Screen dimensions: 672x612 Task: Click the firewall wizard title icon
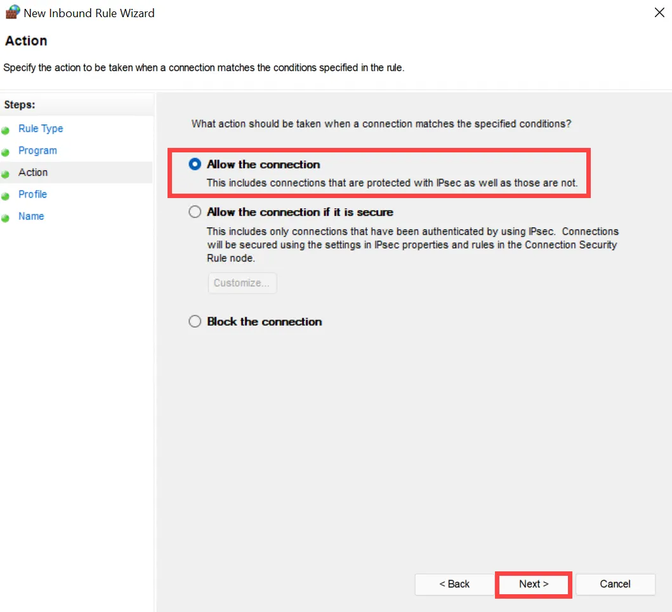(13, 12)
